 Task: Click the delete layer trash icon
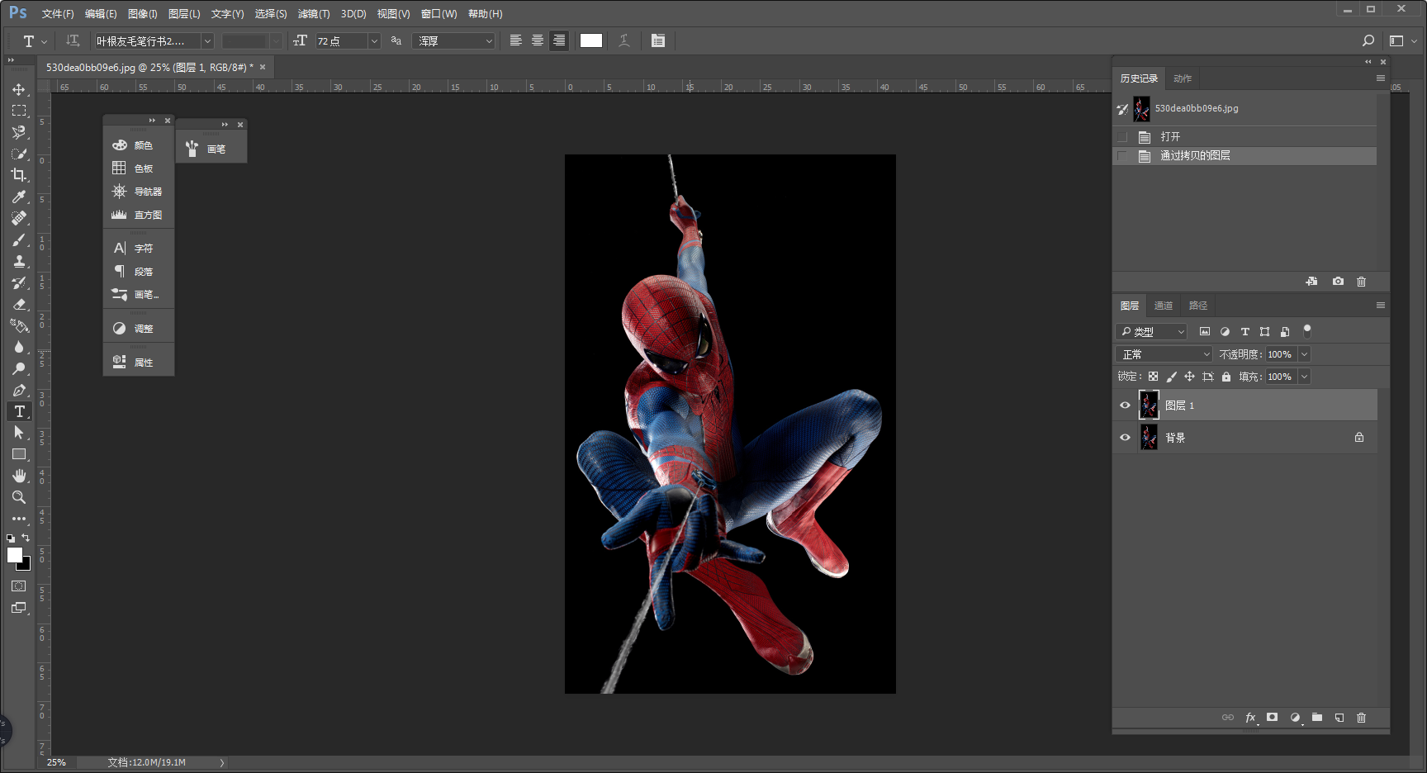click(x=1361, y=718)
